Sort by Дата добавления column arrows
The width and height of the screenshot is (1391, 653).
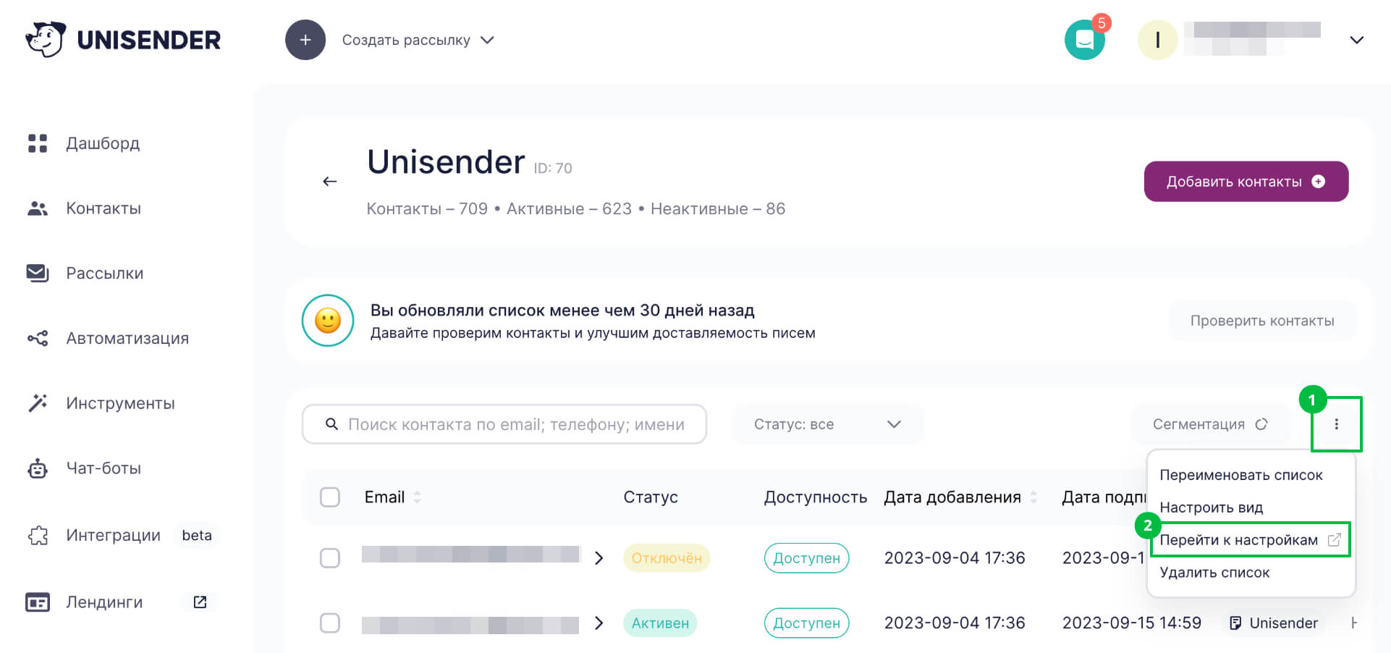(x=1033, y=497)
